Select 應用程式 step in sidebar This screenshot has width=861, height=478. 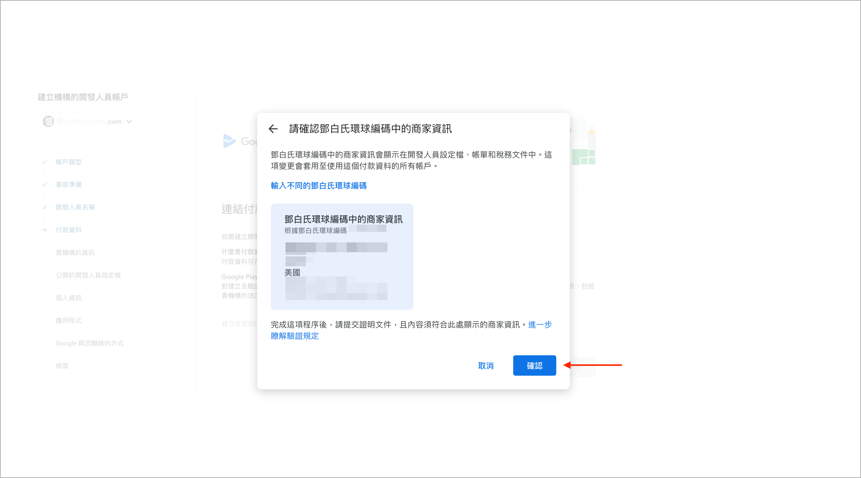point(69,321)
